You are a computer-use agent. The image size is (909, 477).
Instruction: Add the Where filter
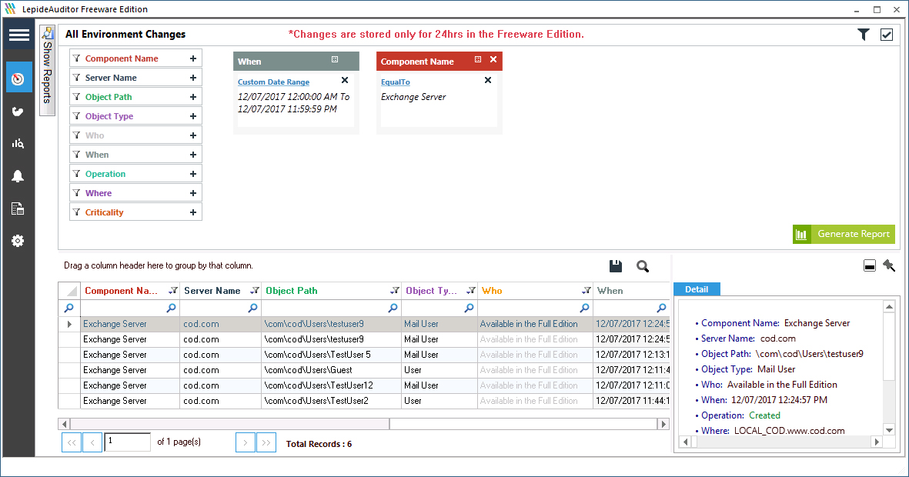point(193,193)
